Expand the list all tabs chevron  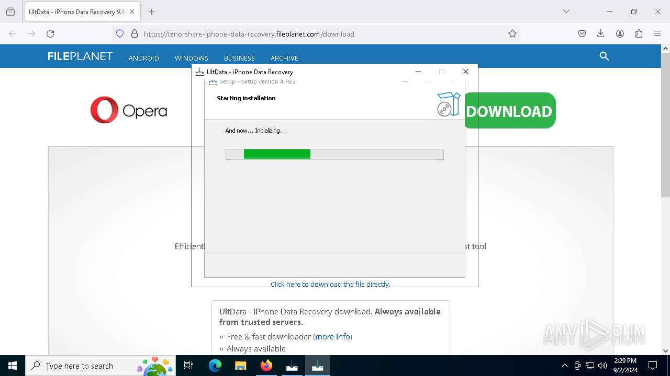point(566,11)
